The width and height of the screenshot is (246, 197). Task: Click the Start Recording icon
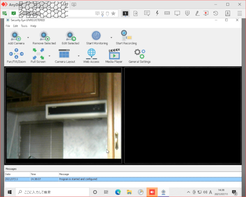[x=126, y=36]
